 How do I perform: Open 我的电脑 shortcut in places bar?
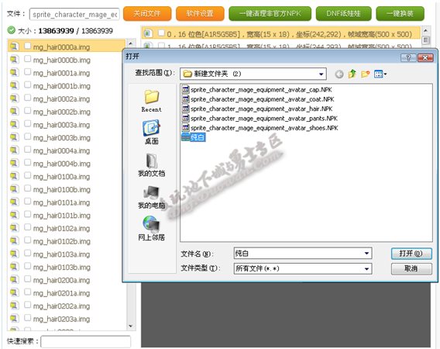[x=152, y=197]
